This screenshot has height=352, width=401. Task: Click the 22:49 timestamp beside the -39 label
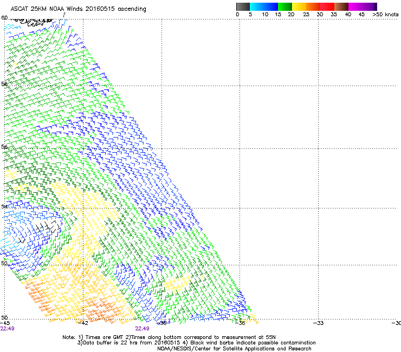[x=142, y=329]
